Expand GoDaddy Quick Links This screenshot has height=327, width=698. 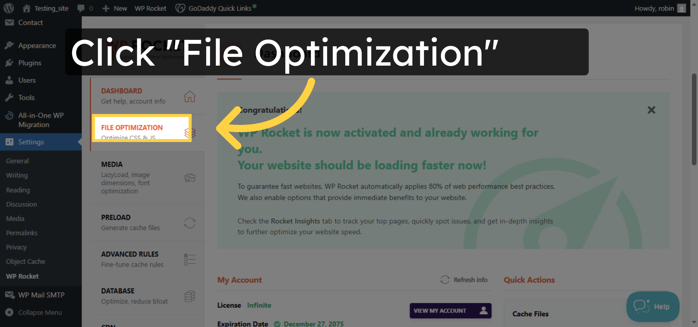(x=215, y=8)
